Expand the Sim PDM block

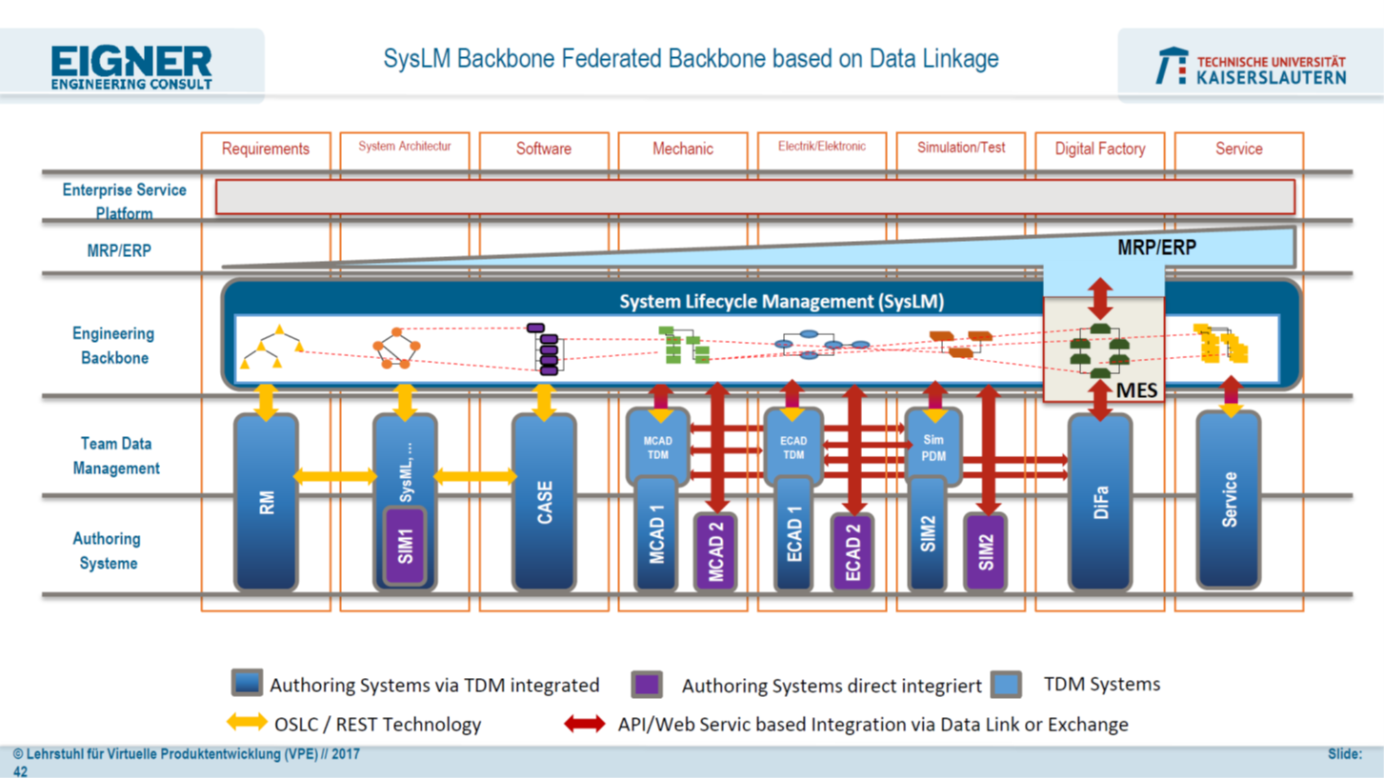coord(933,446)
